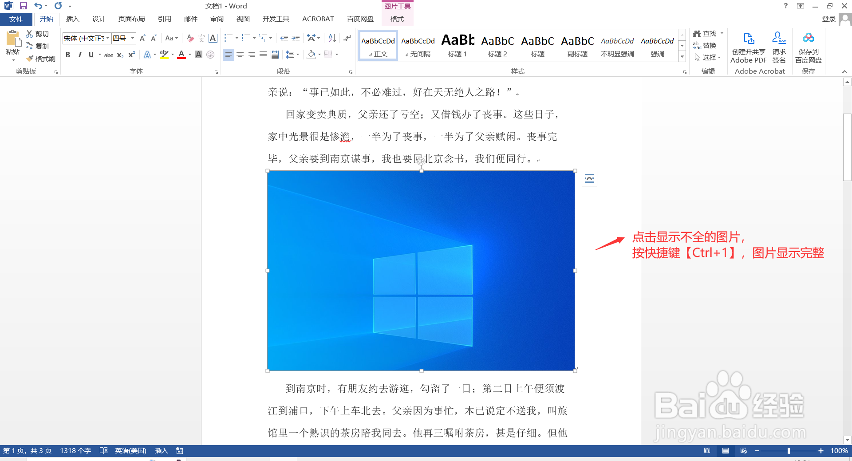Toggle strikethrough (abc) formatting
Viewport: 852px width, 461px height.
[109, 55]
